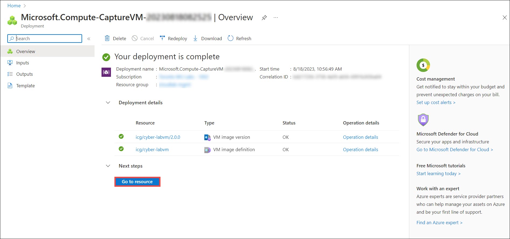
Task: Click the Operation details column header
Action: pyautogui.click(x=361, y=123)
